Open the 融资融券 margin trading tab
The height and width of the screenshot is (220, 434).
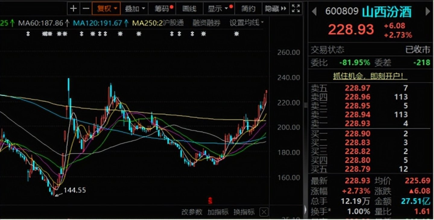click(x=207, y=23)
